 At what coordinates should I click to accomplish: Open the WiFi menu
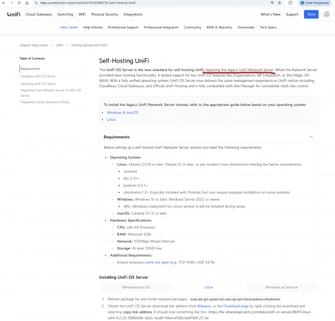(x=82, y=14)
